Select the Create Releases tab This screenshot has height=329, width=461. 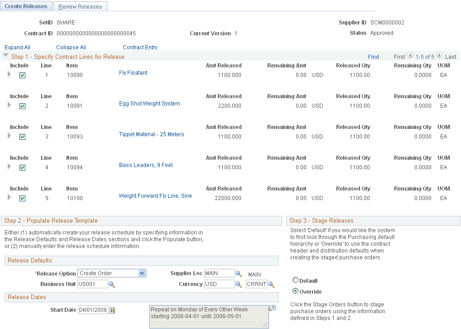tap(26, 6)
